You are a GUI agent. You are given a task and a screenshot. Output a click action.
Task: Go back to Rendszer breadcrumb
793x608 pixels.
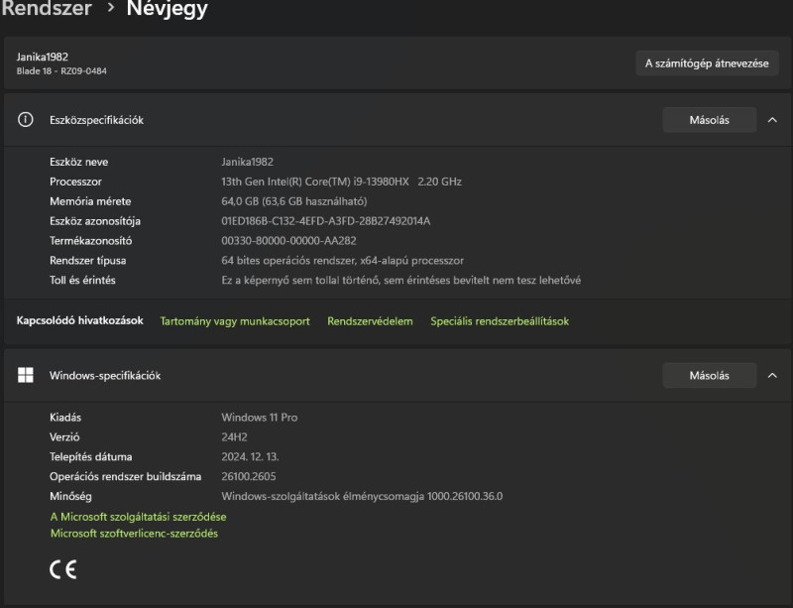[47, 8]
